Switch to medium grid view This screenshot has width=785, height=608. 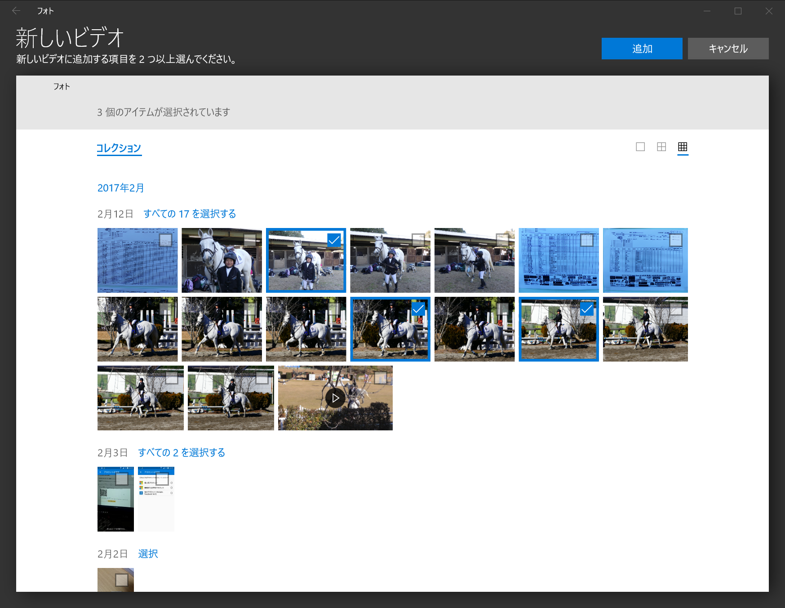pyautogui.click(x=661, y=147)
